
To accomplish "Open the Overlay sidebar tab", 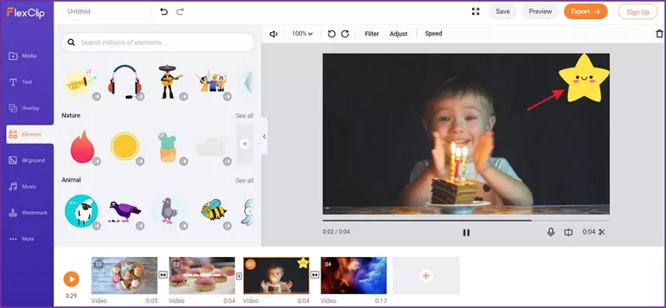I will (x=24, y=108).
